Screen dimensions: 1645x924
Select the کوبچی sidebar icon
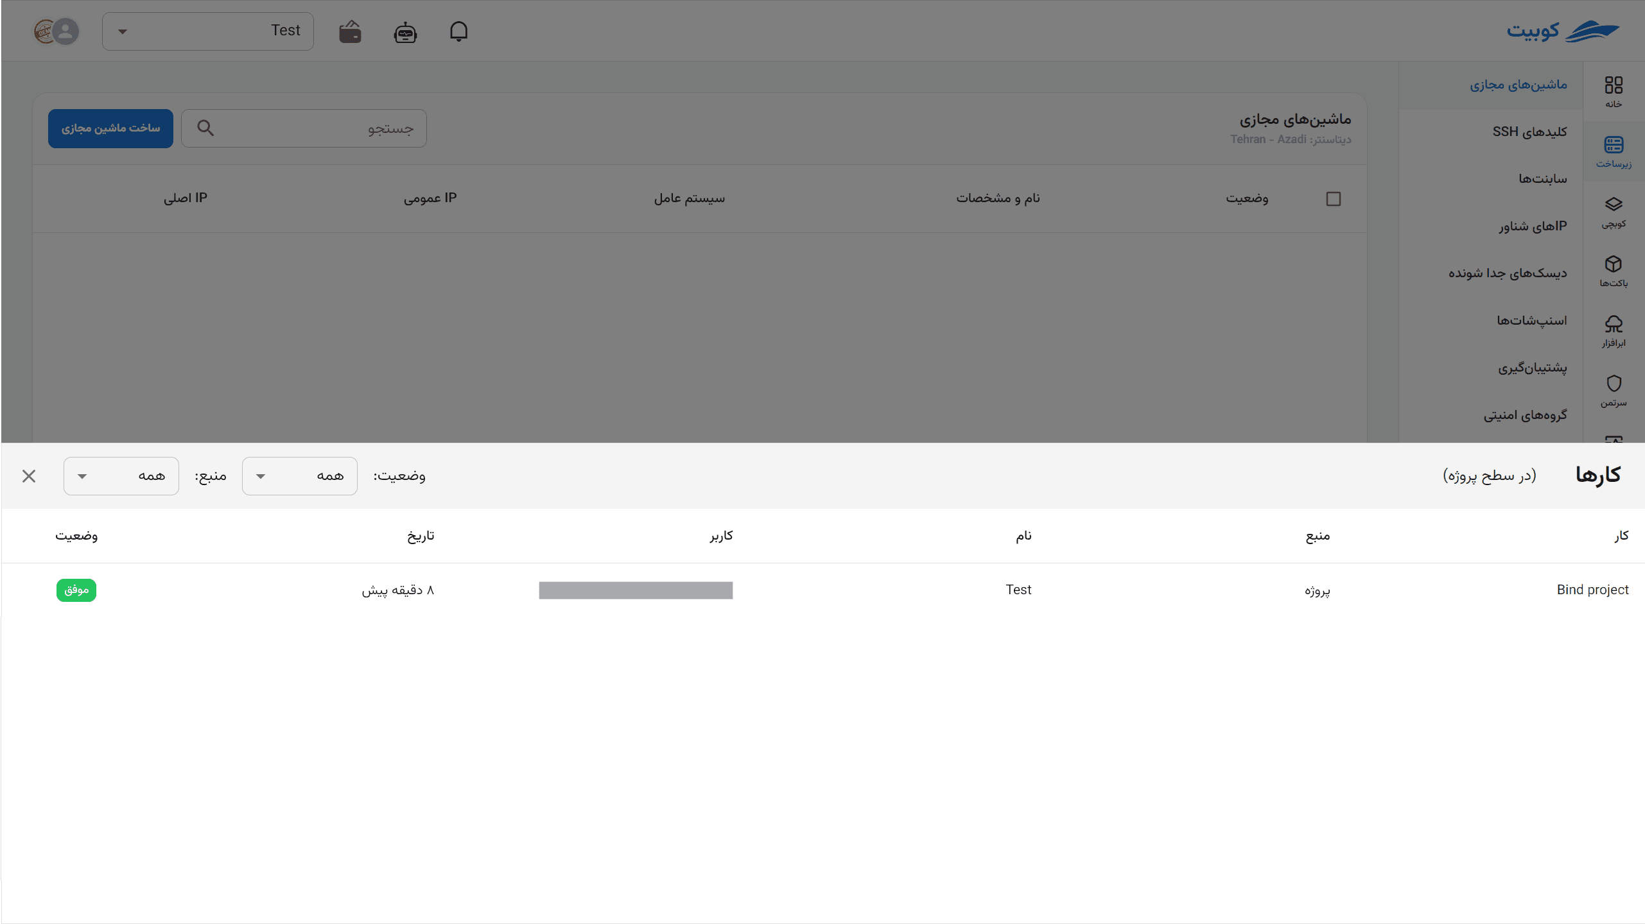pos(1614,212)
